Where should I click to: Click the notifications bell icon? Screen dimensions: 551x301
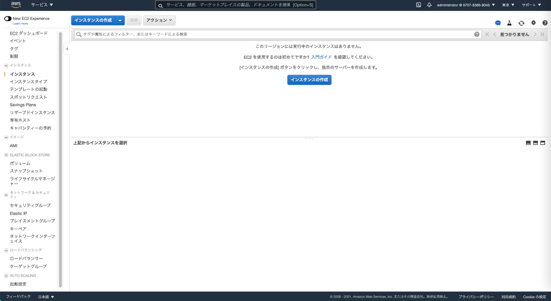pos(429,5)
